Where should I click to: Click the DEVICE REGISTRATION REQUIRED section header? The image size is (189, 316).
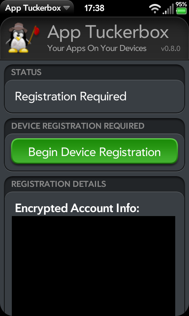[78, 126]
